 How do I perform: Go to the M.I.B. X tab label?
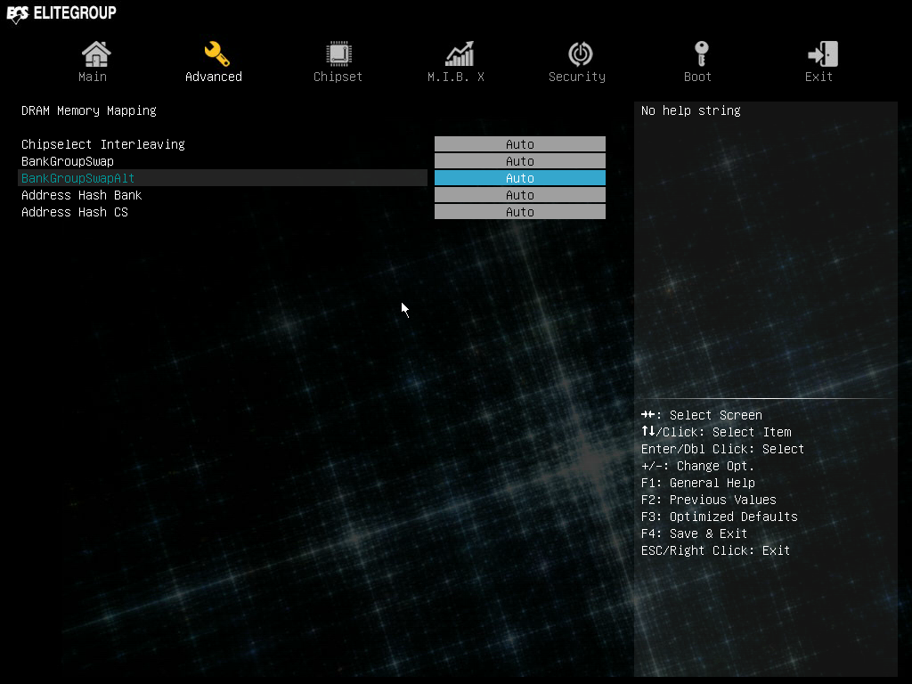[456, 77]
